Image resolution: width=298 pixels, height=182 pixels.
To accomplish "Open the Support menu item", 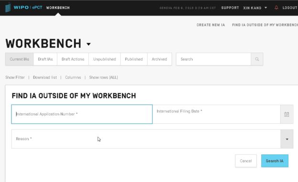I will [x=230, y=8].
